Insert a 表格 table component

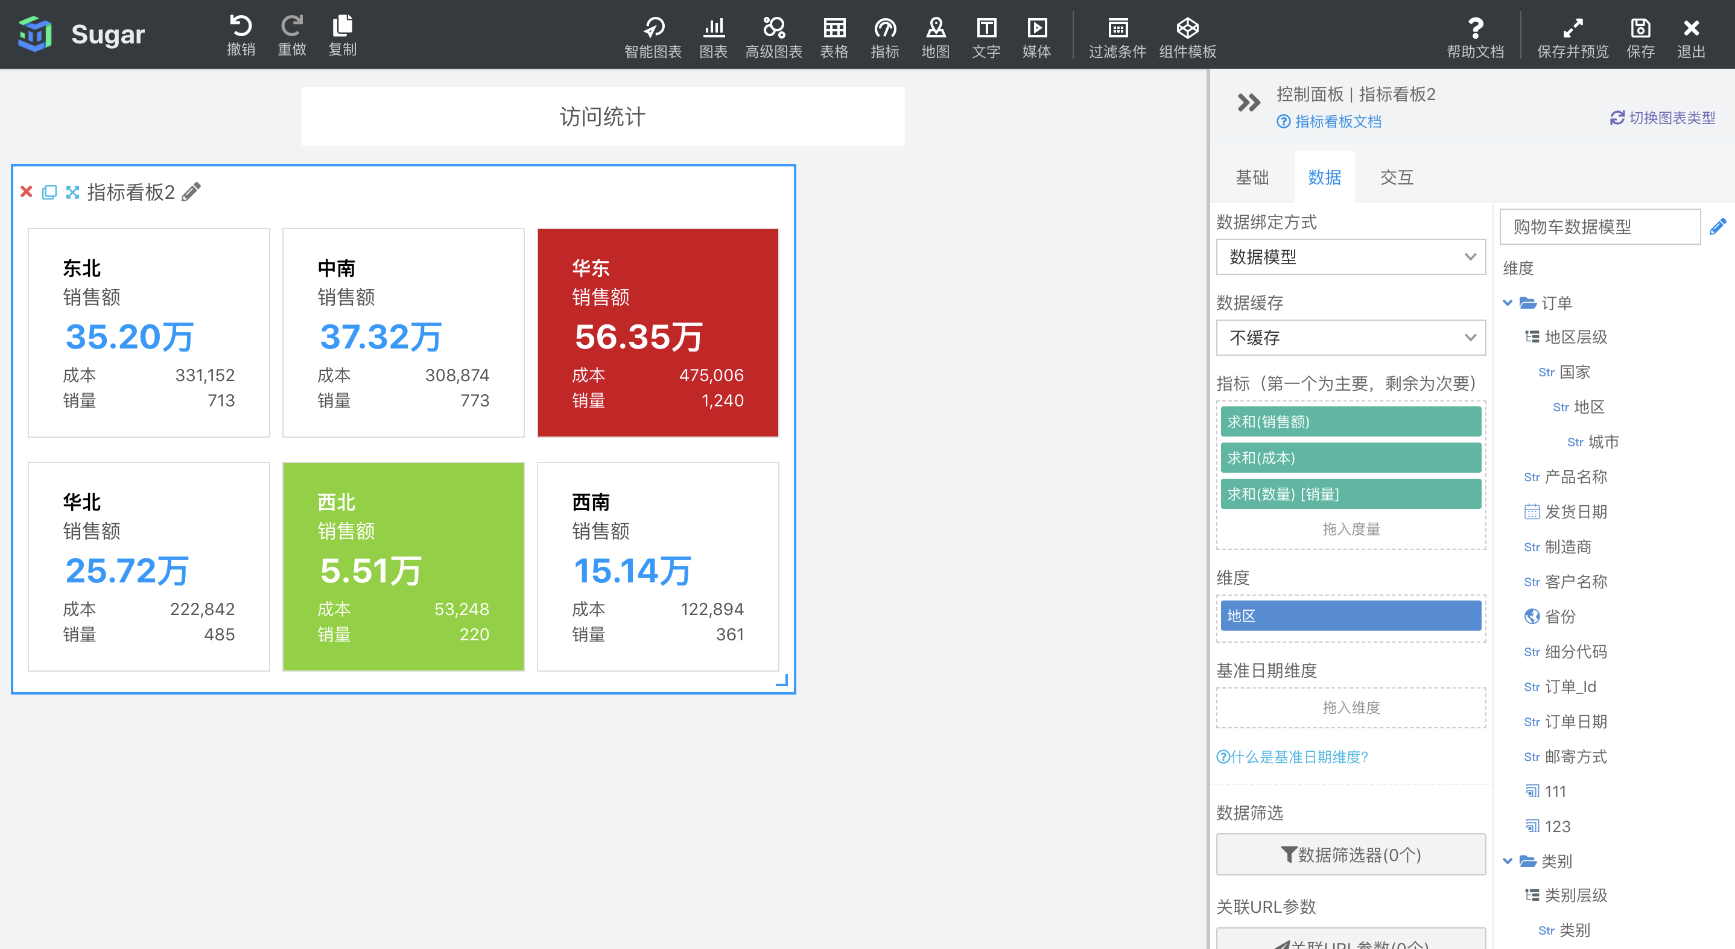click(x=834, y=38)
